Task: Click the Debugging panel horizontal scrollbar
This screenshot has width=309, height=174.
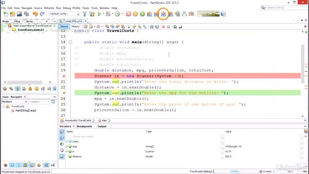Action: pos(24,82)
